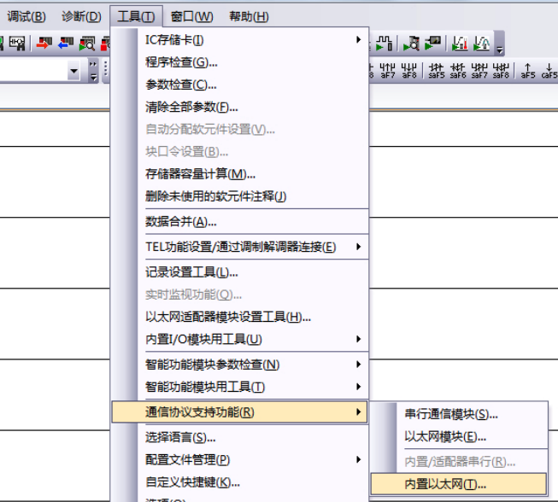Choose 程序检查 from the Tools menu
558x502 pixels.
(x=181, y=61)
